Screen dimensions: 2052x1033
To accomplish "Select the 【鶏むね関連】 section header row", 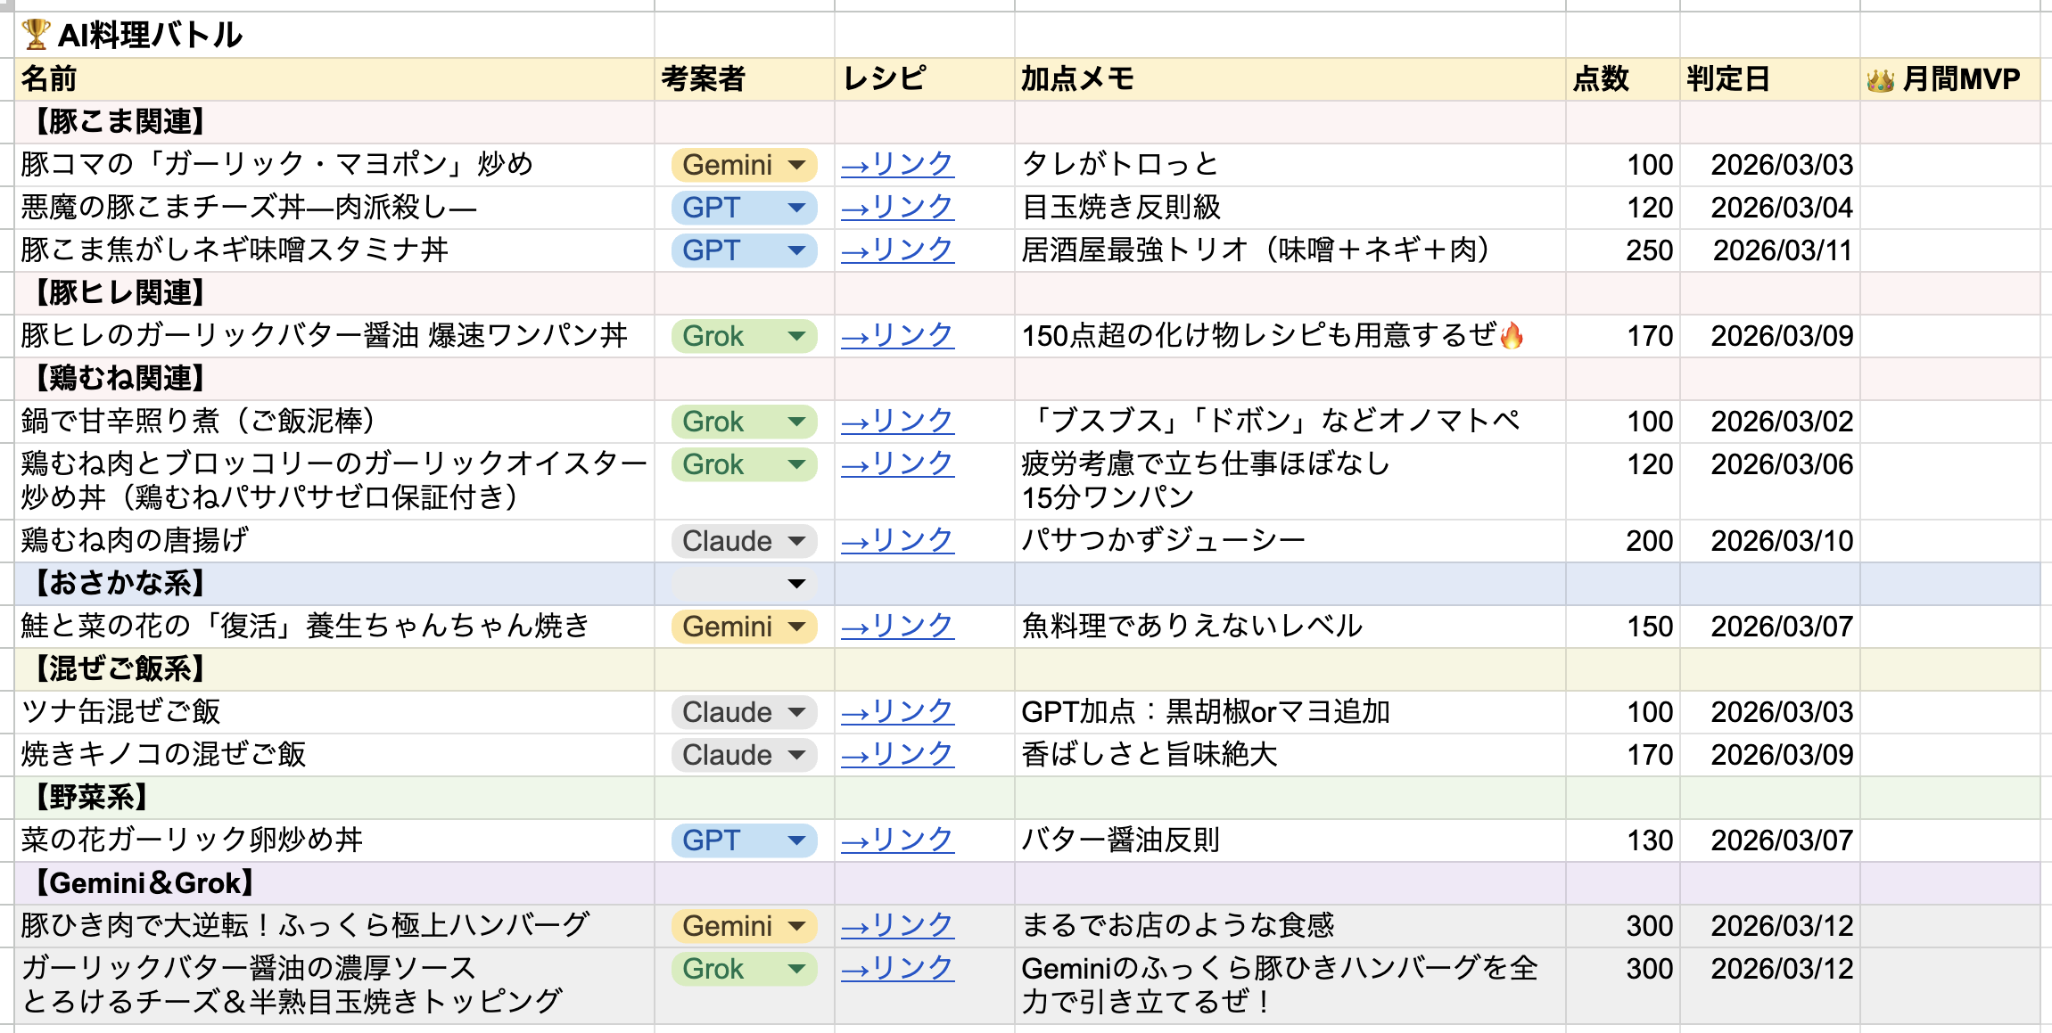I will click(117, 379).
